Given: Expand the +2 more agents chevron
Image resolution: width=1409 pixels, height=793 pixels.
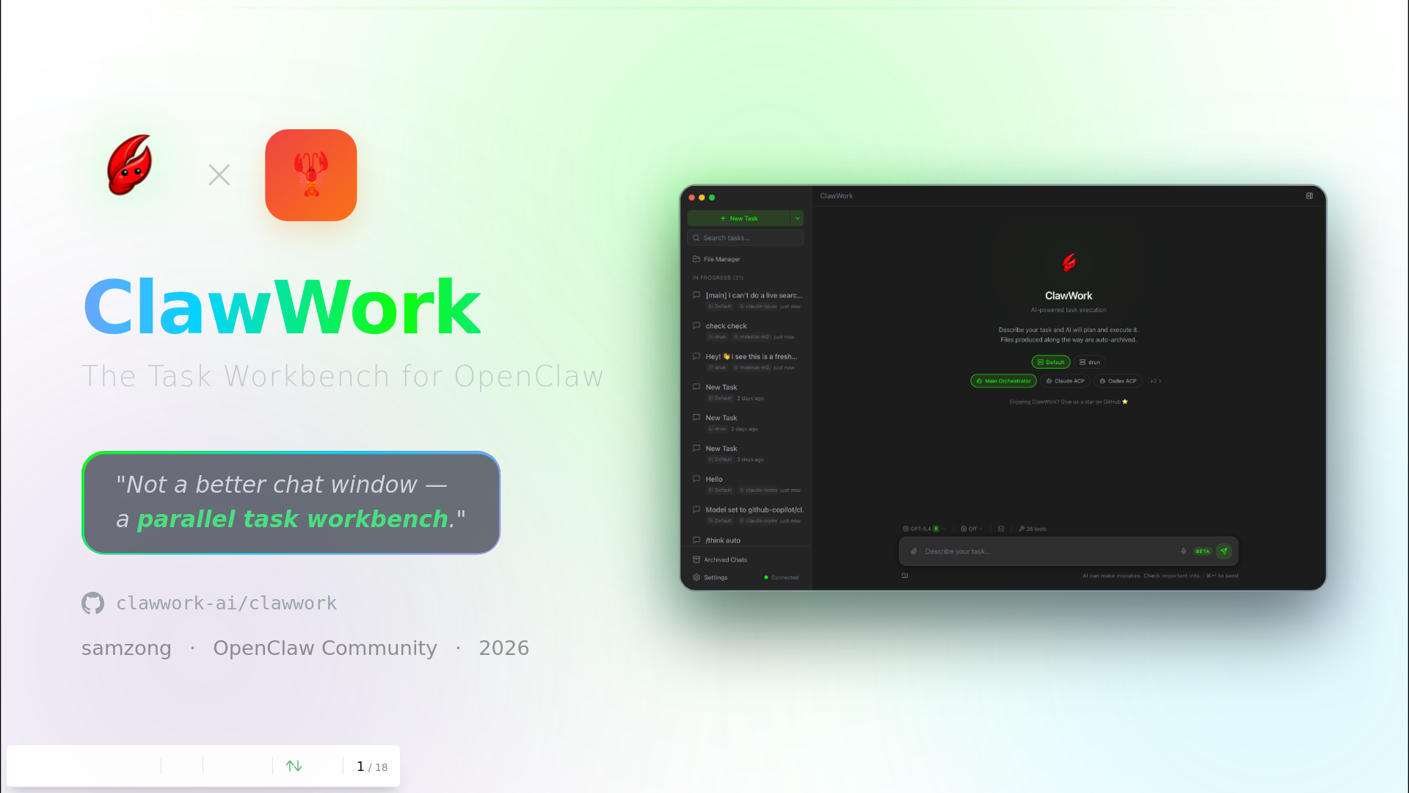Looking at the screenshot, I should click(1156, 381).
